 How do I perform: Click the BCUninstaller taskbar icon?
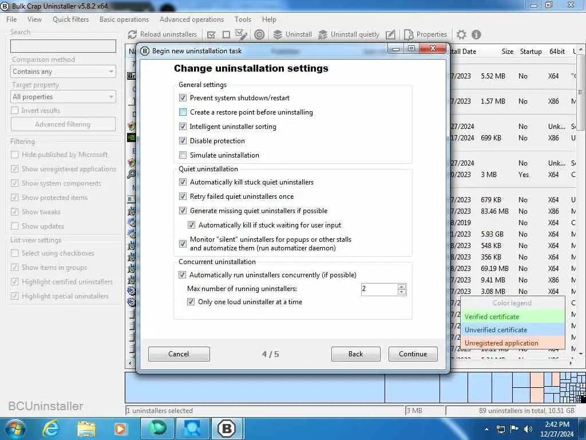click(227, 429)
